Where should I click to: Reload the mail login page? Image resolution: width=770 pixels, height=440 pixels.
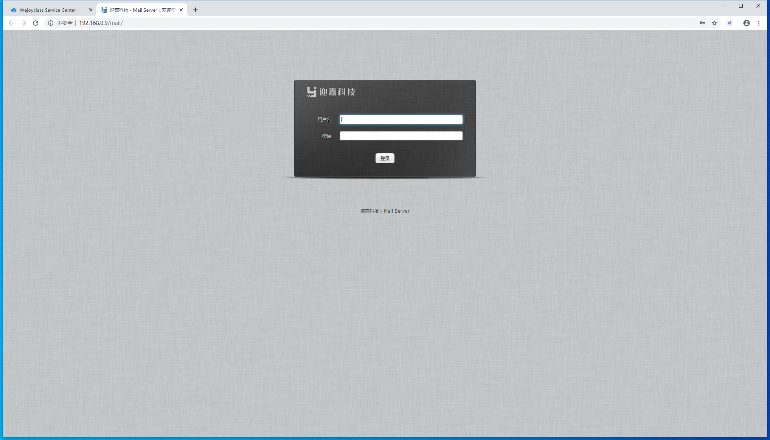tap(36, 23)
